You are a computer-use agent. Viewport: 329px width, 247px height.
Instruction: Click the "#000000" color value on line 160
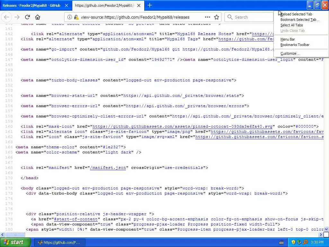point(305,126)
